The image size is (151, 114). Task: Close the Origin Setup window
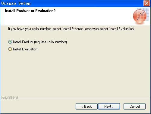[147, 3]
